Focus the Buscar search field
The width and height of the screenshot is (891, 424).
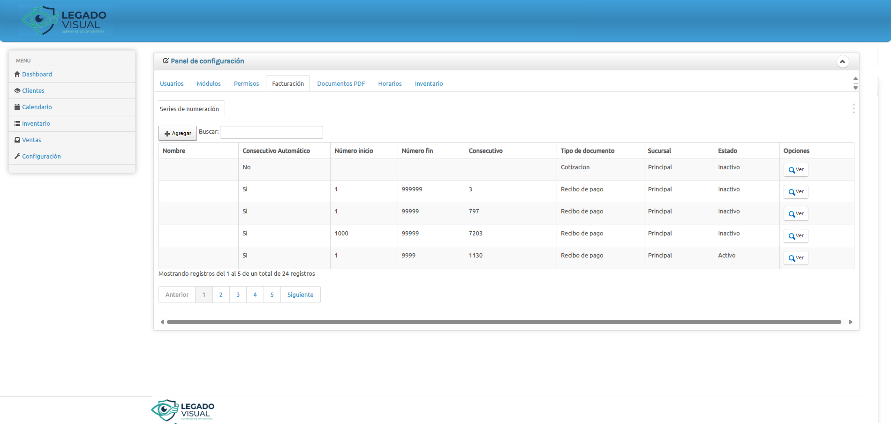click(x=272, y=132)
